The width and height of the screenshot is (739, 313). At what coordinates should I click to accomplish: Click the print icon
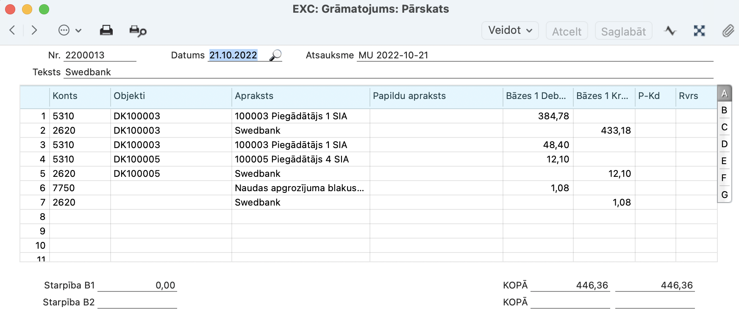106,30
